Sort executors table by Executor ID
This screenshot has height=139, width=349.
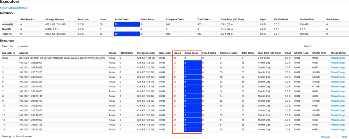click(9, 53)
